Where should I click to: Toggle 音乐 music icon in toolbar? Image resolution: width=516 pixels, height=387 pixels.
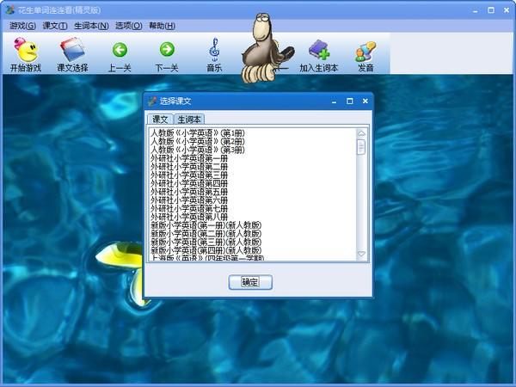(214, 54)
